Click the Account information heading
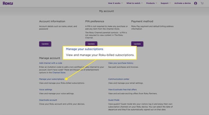The height and width of the screenshot is (115, 209). coord(52,21)
